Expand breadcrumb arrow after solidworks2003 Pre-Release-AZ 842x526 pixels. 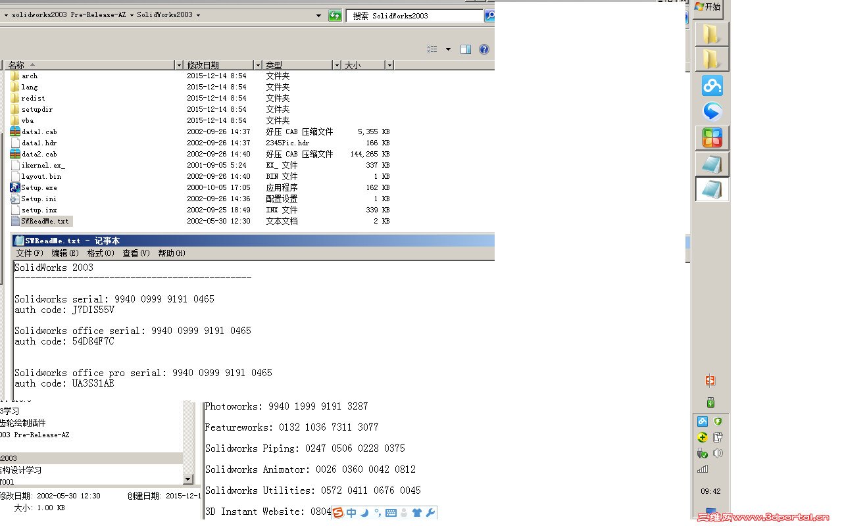132,15
